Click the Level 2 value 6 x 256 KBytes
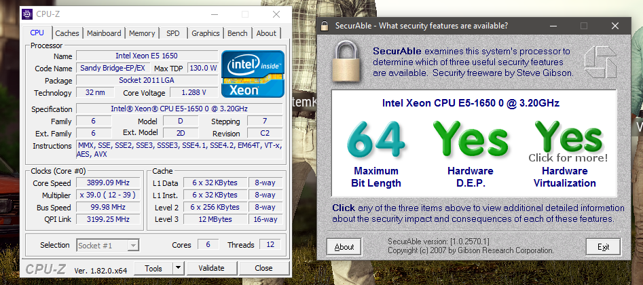643x285 pixels. (215, 207)
